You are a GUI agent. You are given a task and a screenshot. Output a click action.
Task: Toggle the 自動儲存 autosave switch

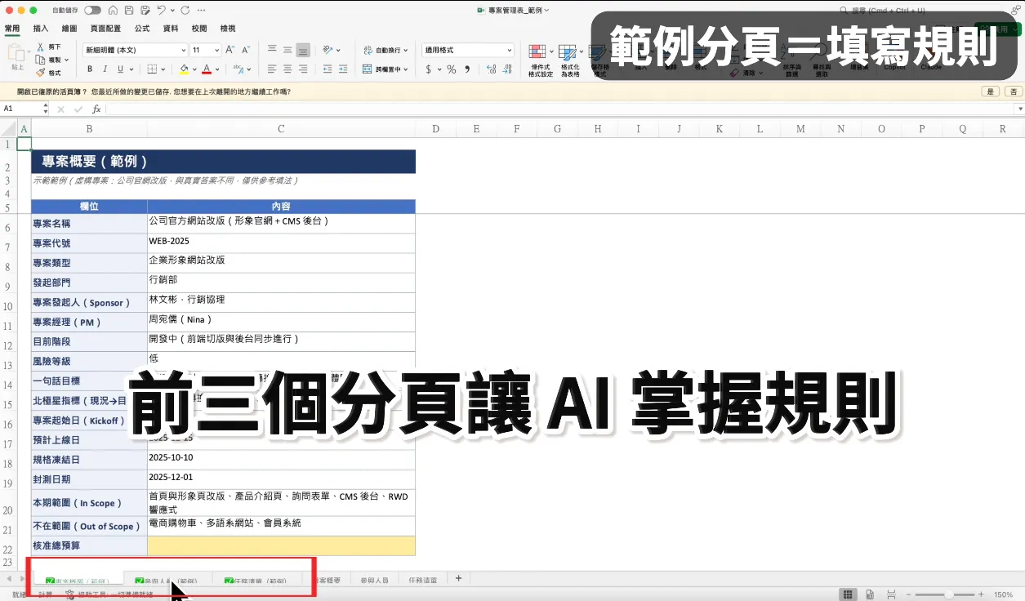pyautogui.click(x=92, y=11)
